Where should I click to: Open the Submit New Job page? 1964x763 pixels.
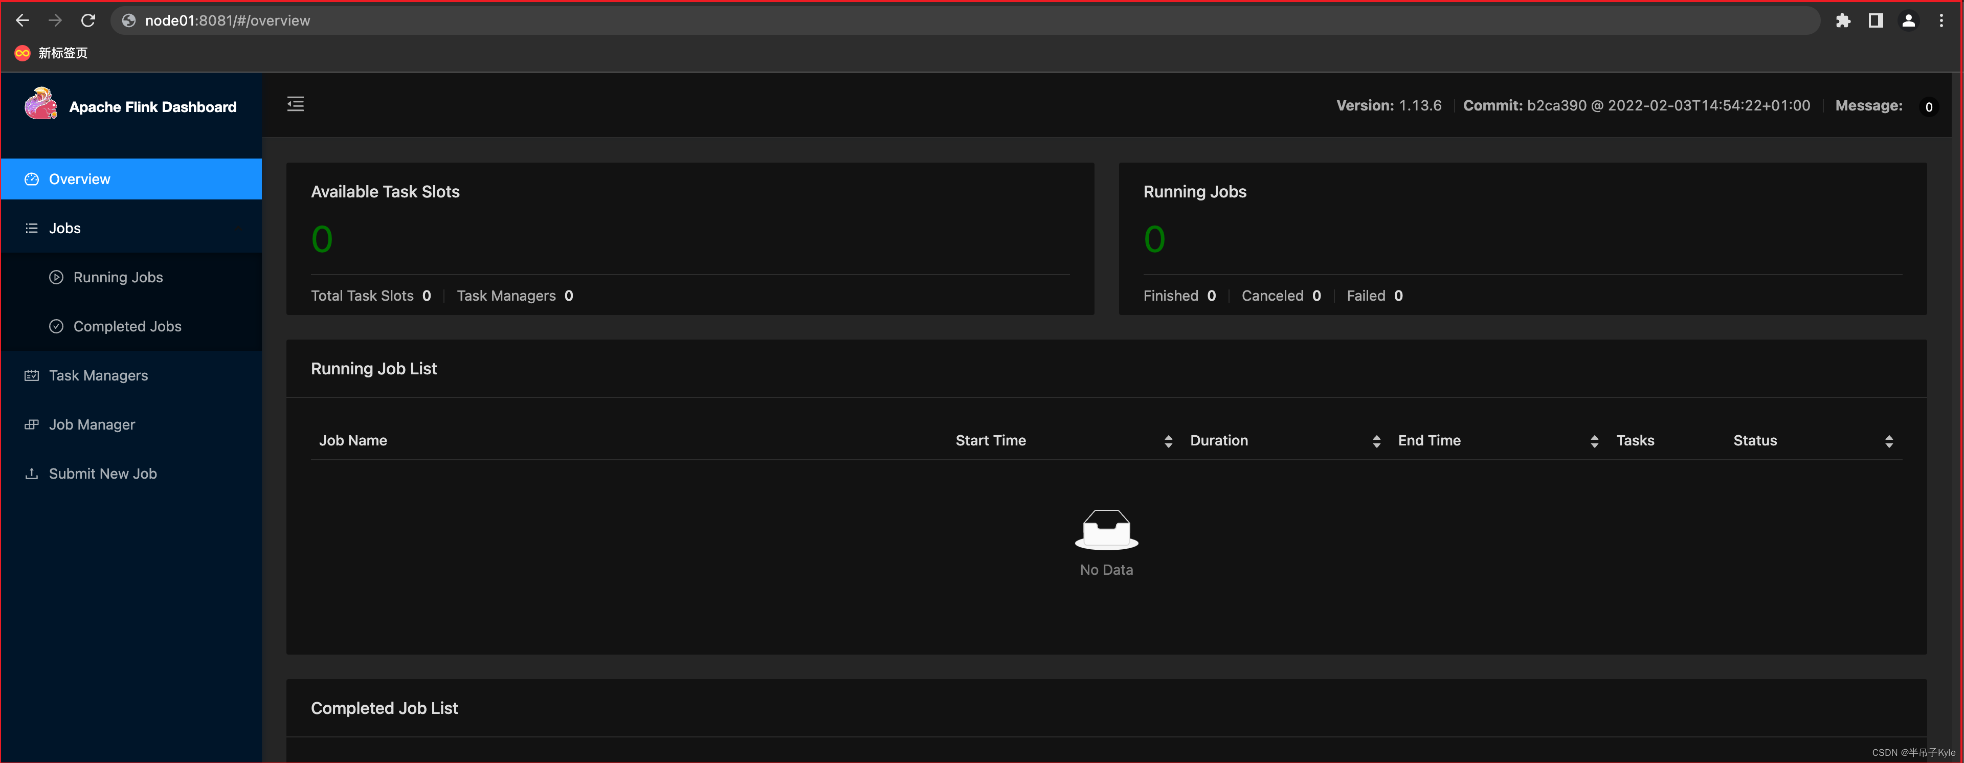pyautogui.click(x=103, y=474)
